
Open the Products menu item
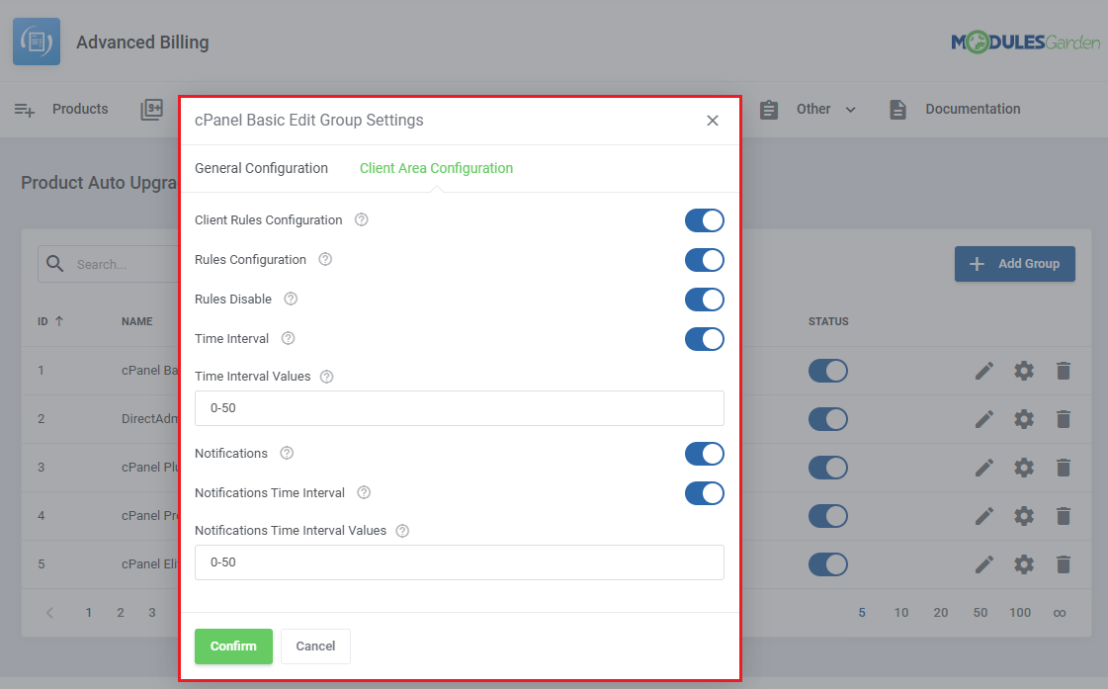click(x=80, y=109)
